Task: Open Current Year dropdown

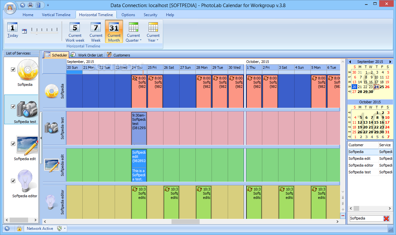Action: (153, 32)
